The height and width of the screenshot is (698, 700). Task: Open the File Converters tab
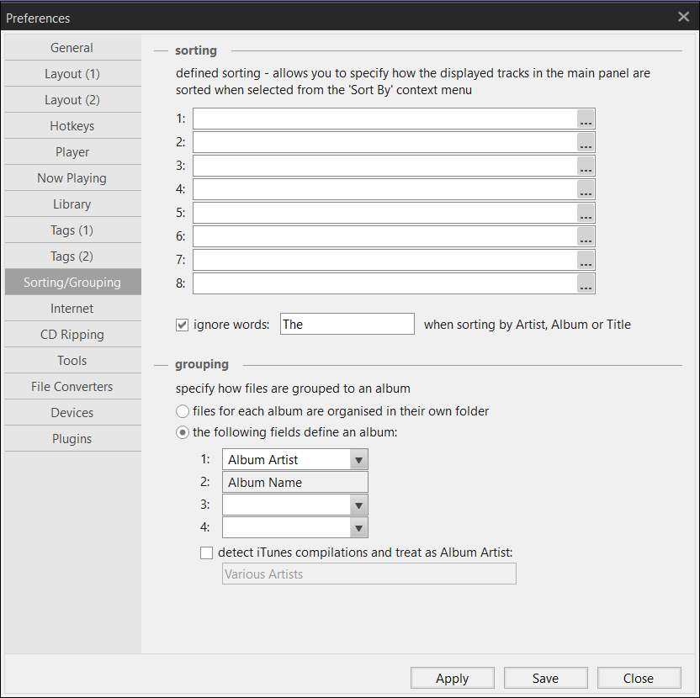(x=72, y=387)
